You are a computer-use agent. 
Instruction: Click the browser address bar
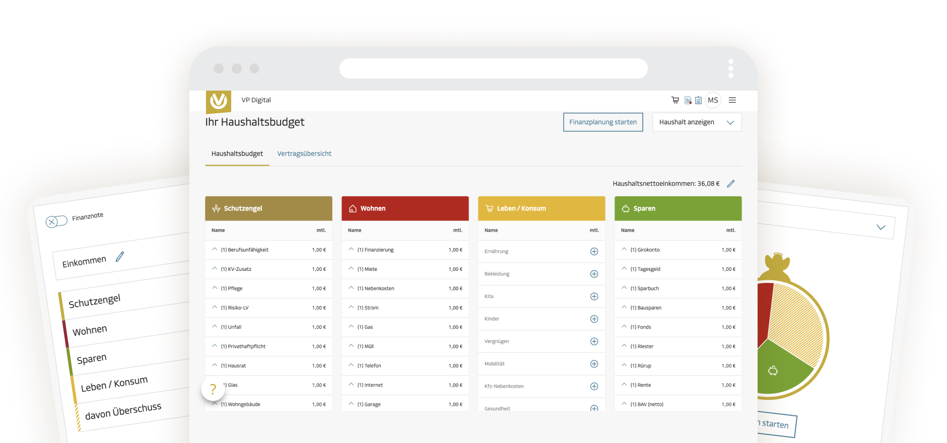pos(493,68)
